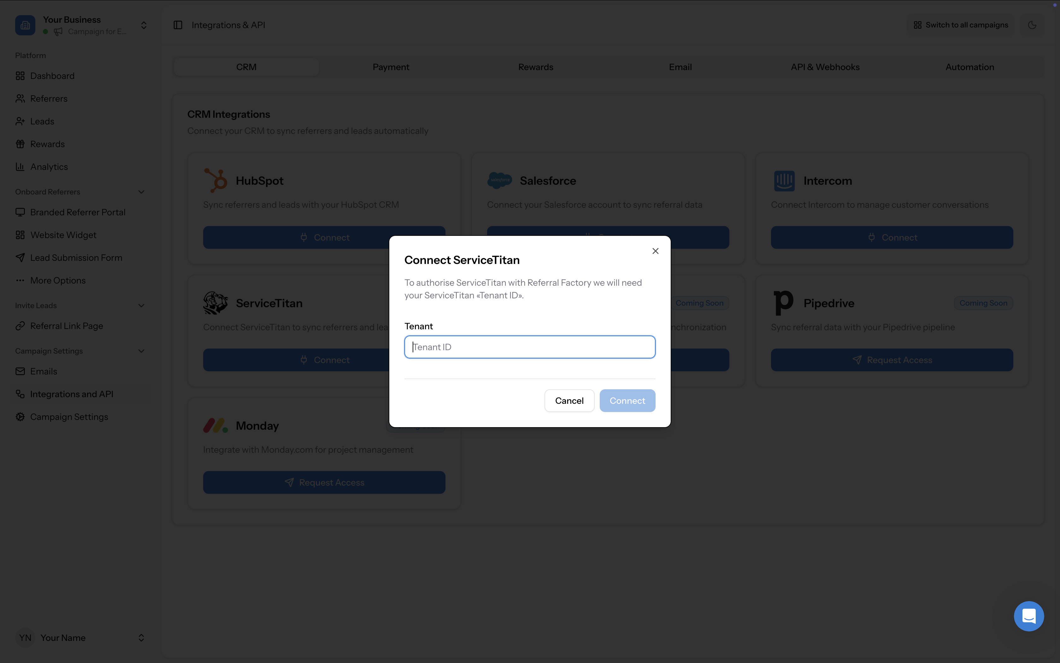Select the Lead Submission Form paper-plane icon
This screenshot has width=1060, height=663.
20,257
